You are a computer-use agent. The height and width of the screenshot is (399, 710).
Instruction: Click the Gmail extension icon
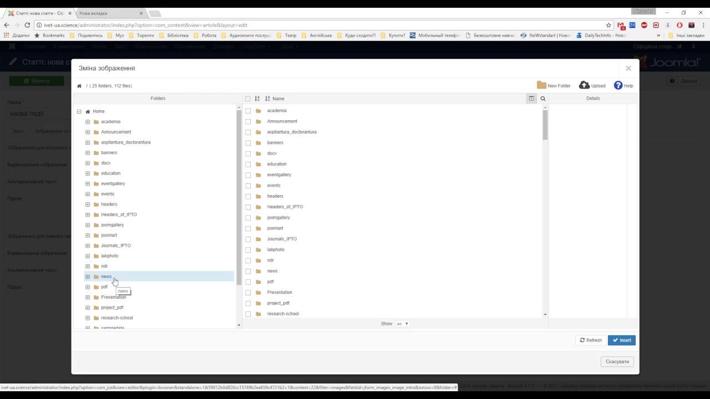pos(621,25)
